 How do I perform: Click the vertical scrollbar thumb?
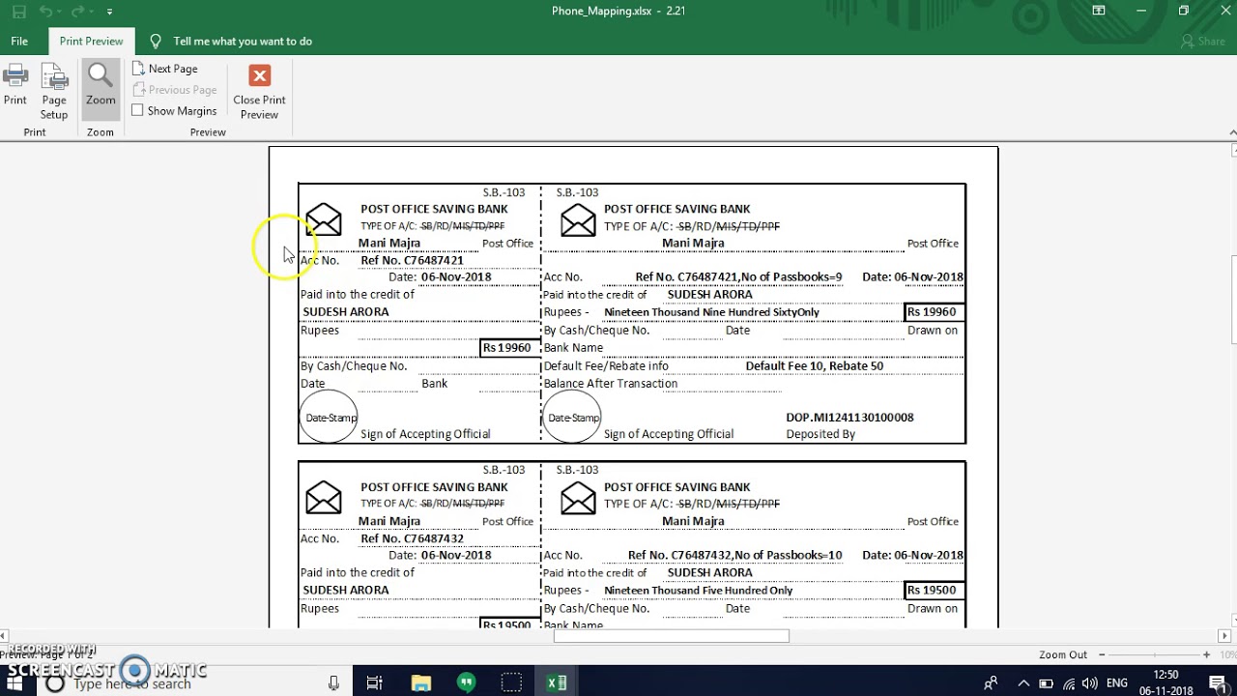(x=1233, y=300)
